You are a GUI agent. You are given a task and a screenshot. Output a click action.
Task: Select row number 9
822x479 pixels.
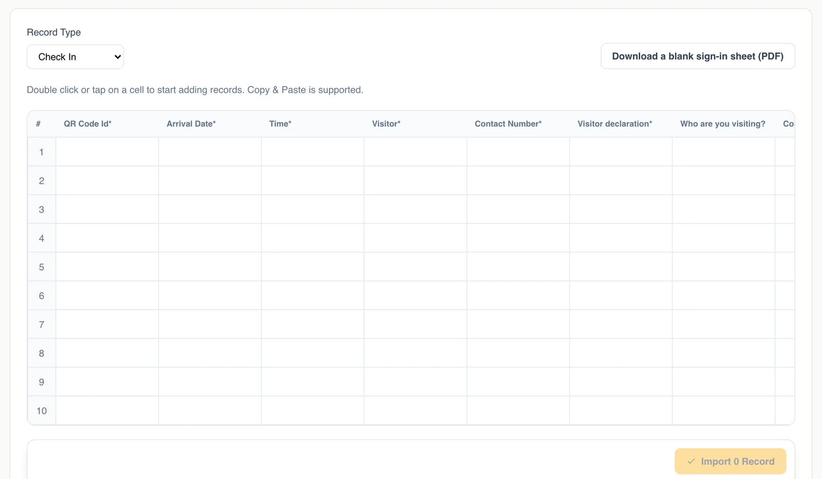42,382
